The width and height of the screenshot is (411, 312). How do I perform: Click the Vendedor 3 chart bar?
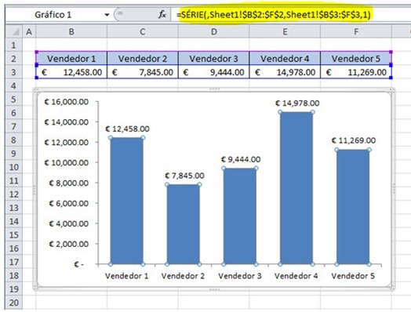[x=240, y=216]
